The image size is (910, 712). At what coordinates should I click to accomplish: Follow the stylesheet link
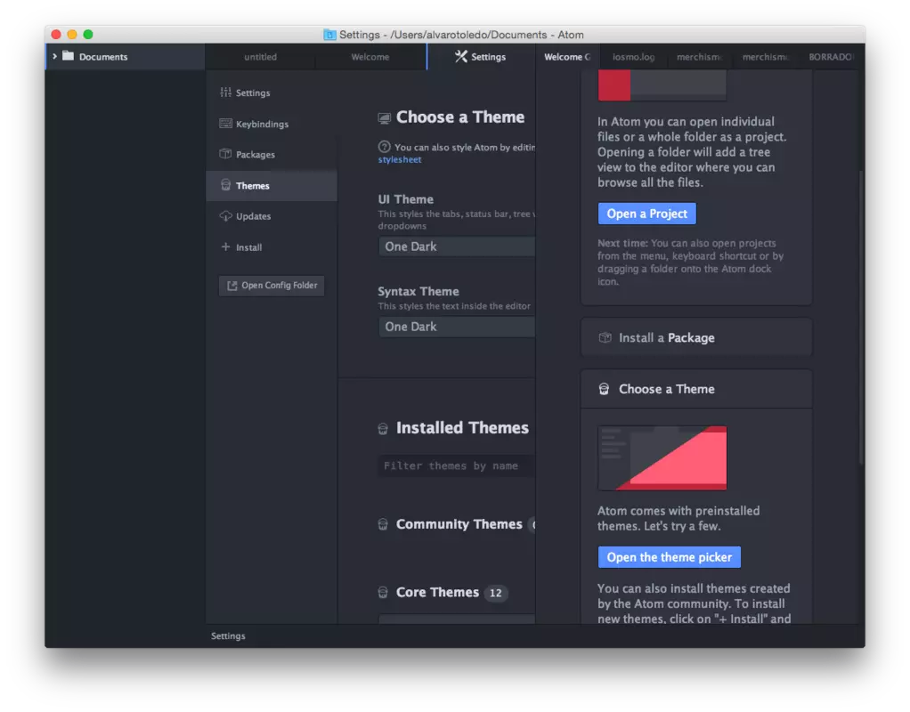[400, 160]
